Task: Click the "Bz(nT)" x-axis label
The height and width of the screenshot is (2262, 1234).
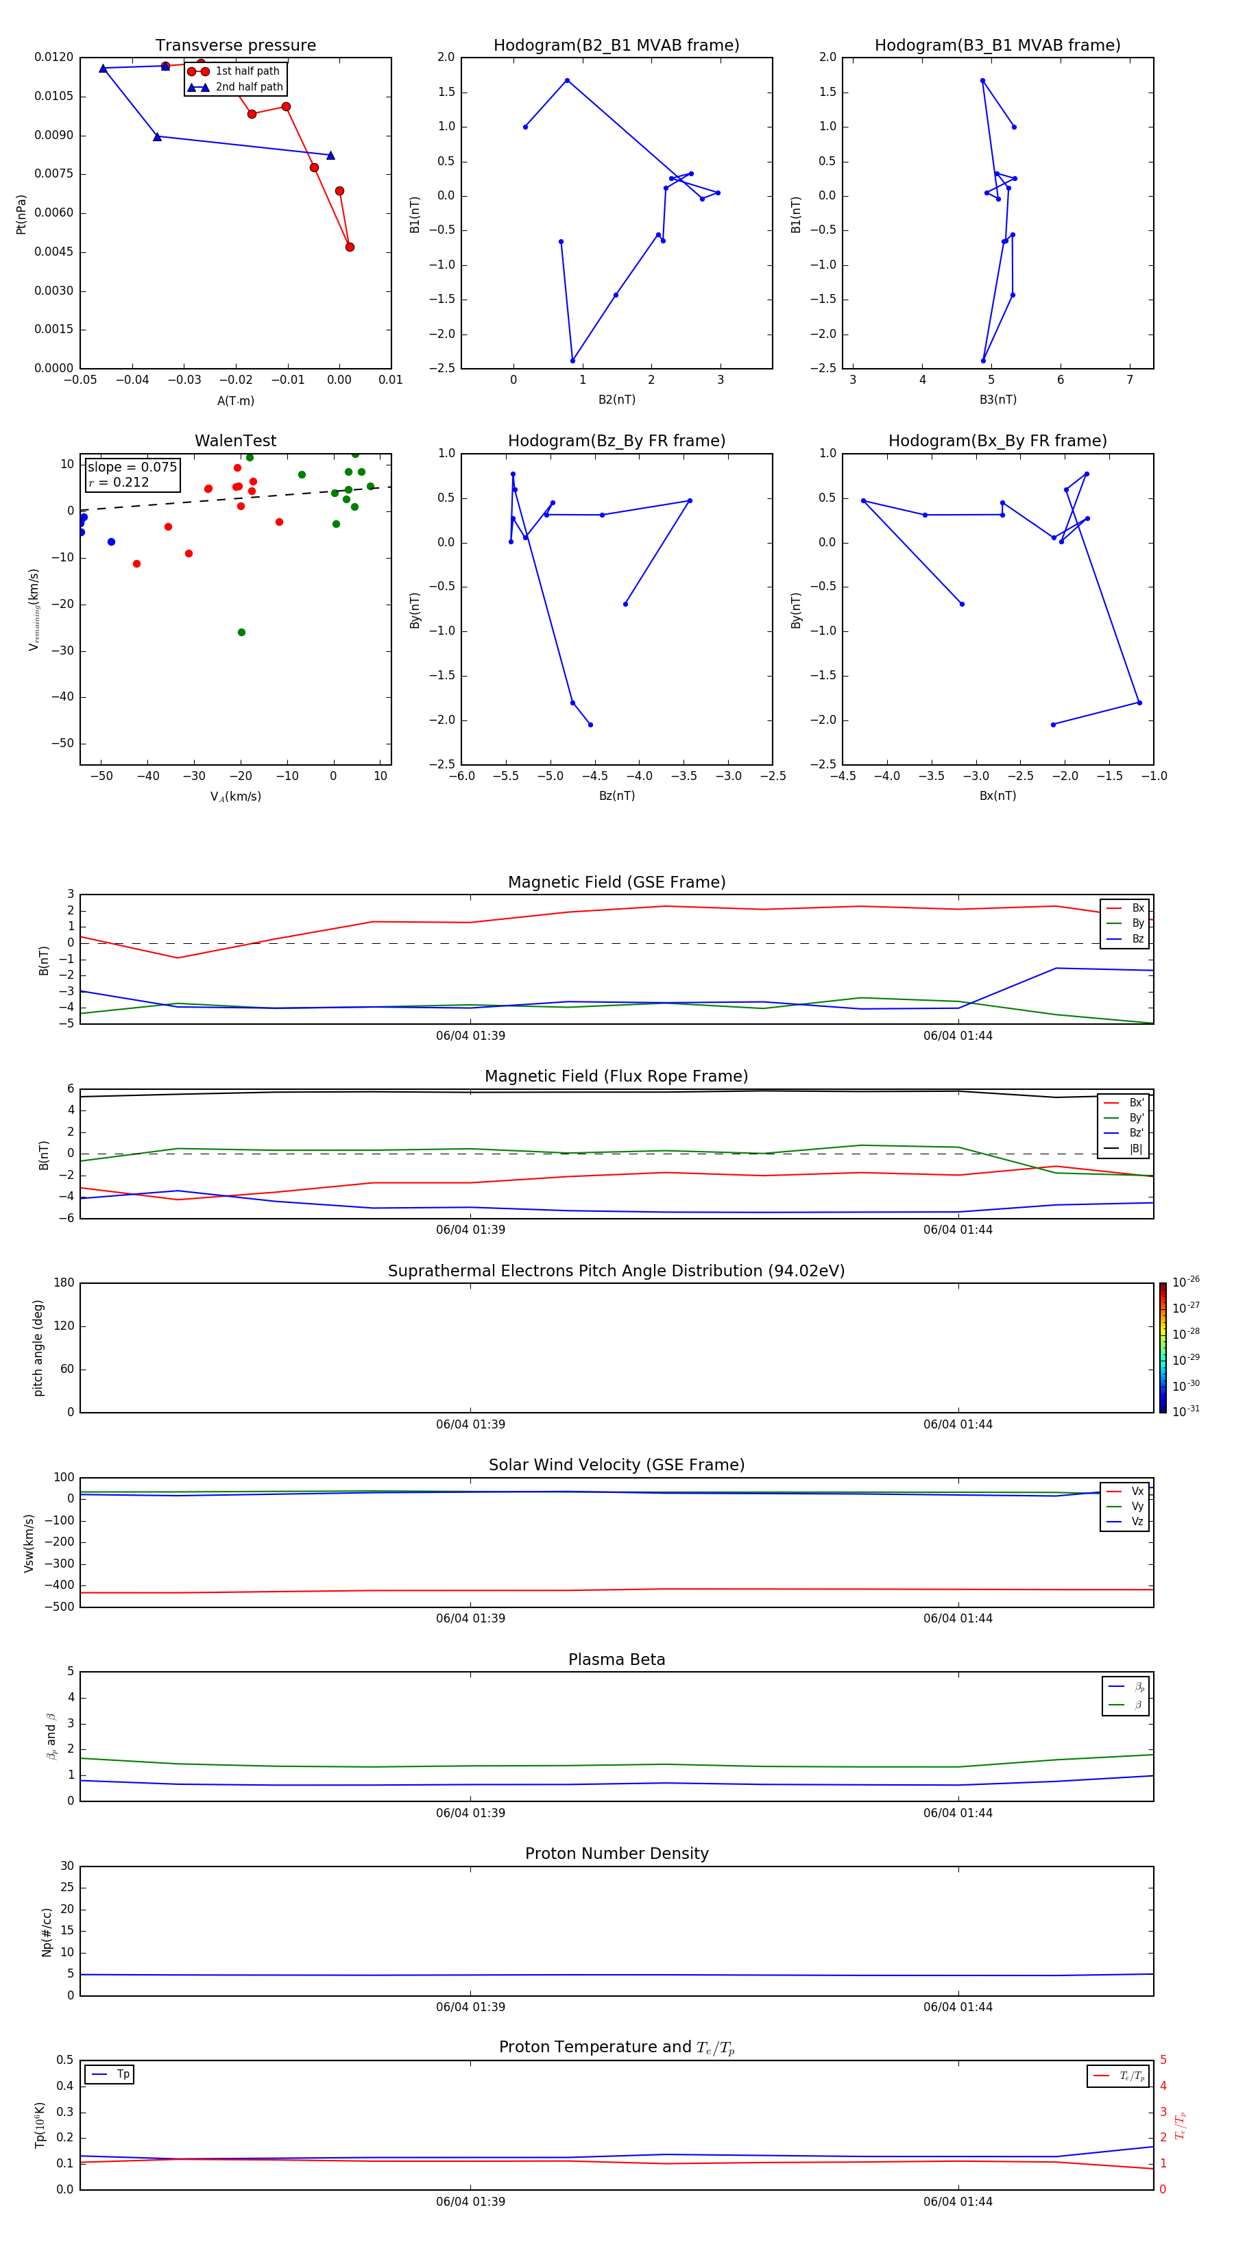Action: 616,796
